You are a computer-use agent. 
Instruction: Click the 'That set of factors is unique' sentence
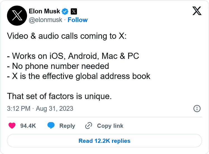tap(59, 96)
